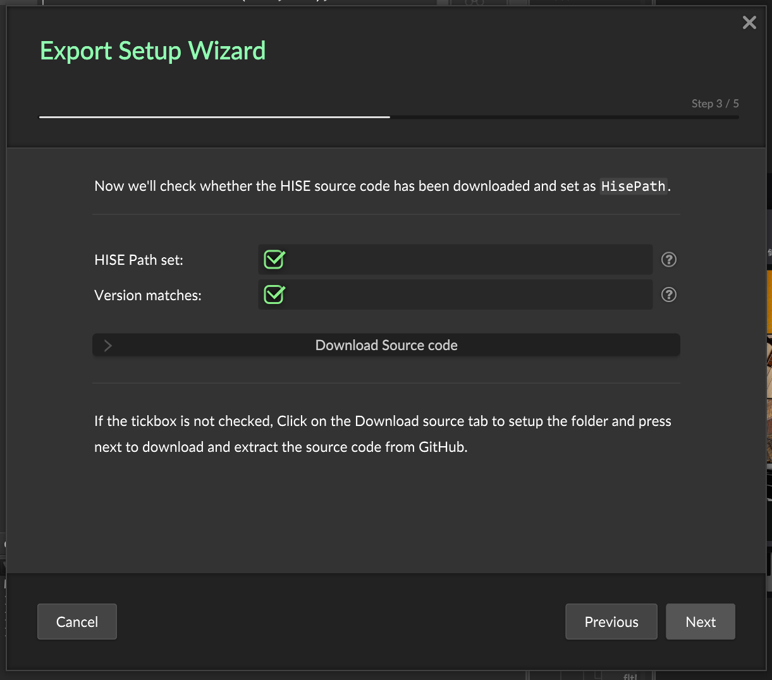This screenshot has width=772, height=680.
Task: Go back with the Previous button
Action: (611, 622)
